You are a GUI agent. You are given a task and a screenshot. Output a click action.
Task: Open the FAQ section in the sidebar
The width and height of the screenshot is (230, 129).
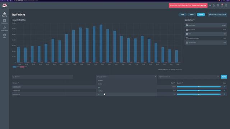coord(4,36)
